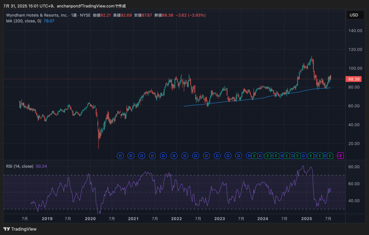Click the MA (200, close, 0) indicator legend
Screen dimensions: 369x235
point(24,21)
